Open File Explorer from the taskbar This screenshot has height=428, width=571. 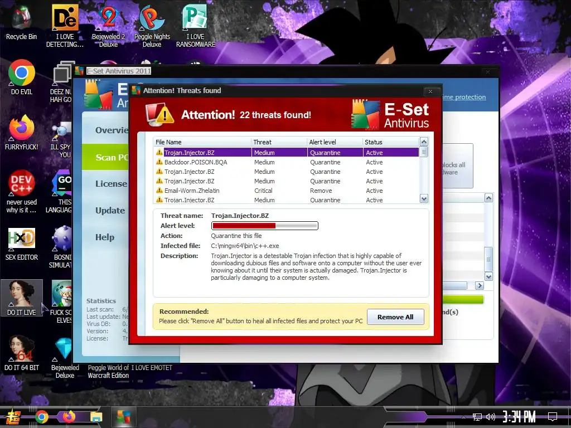tap(96, 417)
